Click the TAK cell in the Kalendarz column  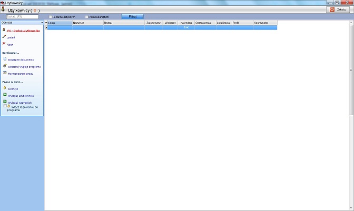[186, 27]
